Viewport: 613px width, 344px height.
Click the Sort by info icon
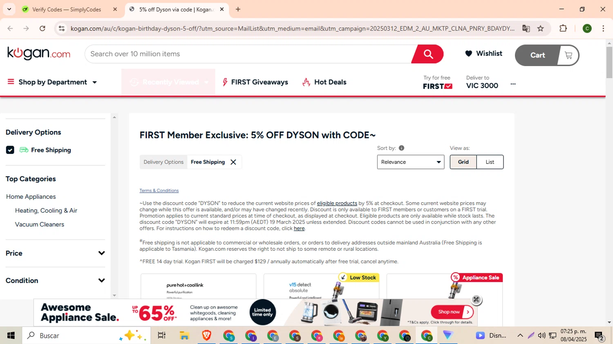pos(401,148)
